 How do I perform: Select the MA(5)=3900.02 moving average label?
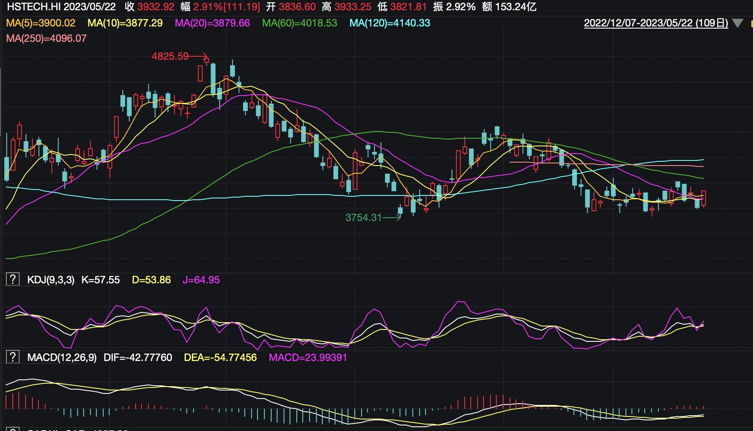point(41,23)
